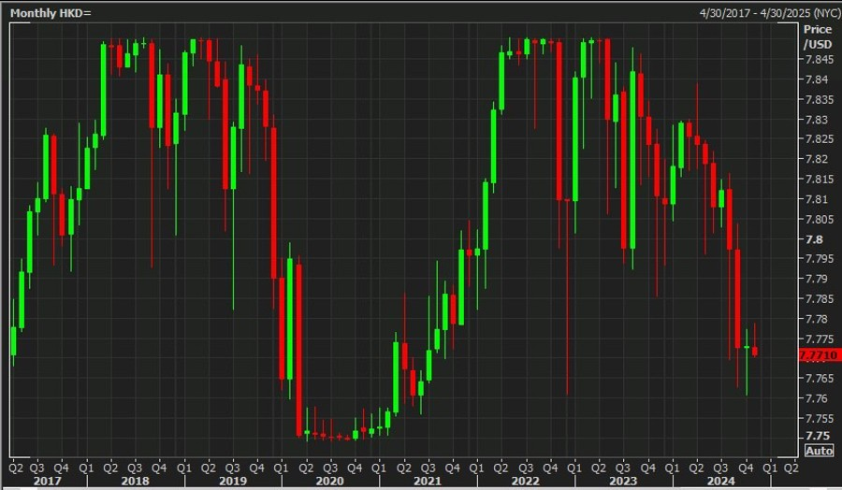The height and width of the screenshot is (490, 842).
Task: Click the 2023 year label on time axis
Action: (x=623, y=481)
